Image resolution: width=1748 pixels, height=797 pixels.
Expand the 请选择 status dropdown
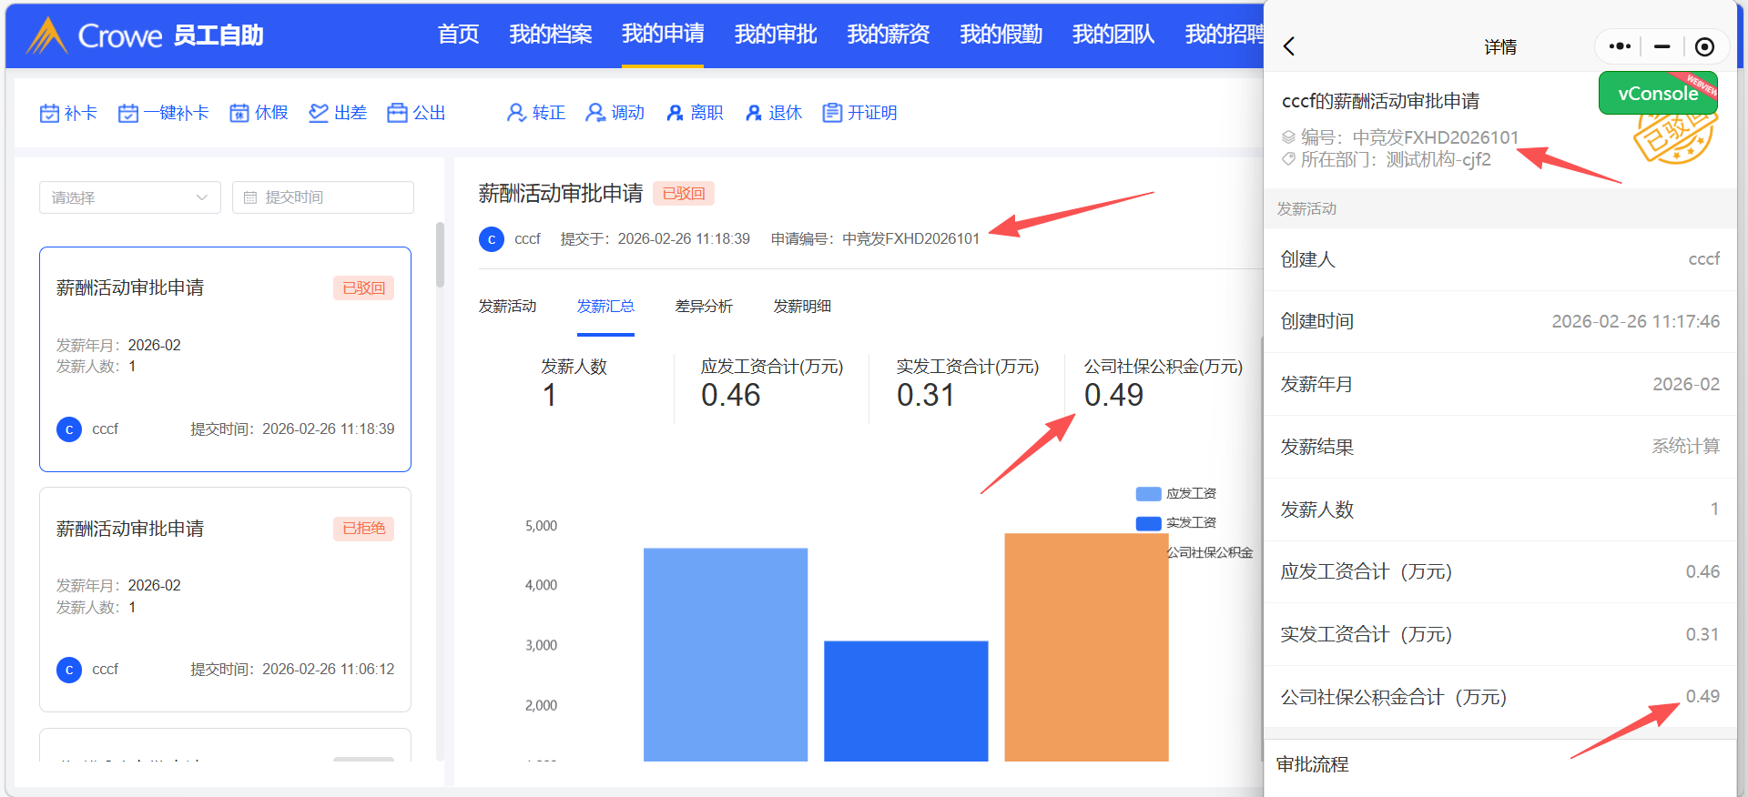pos(129,197)
